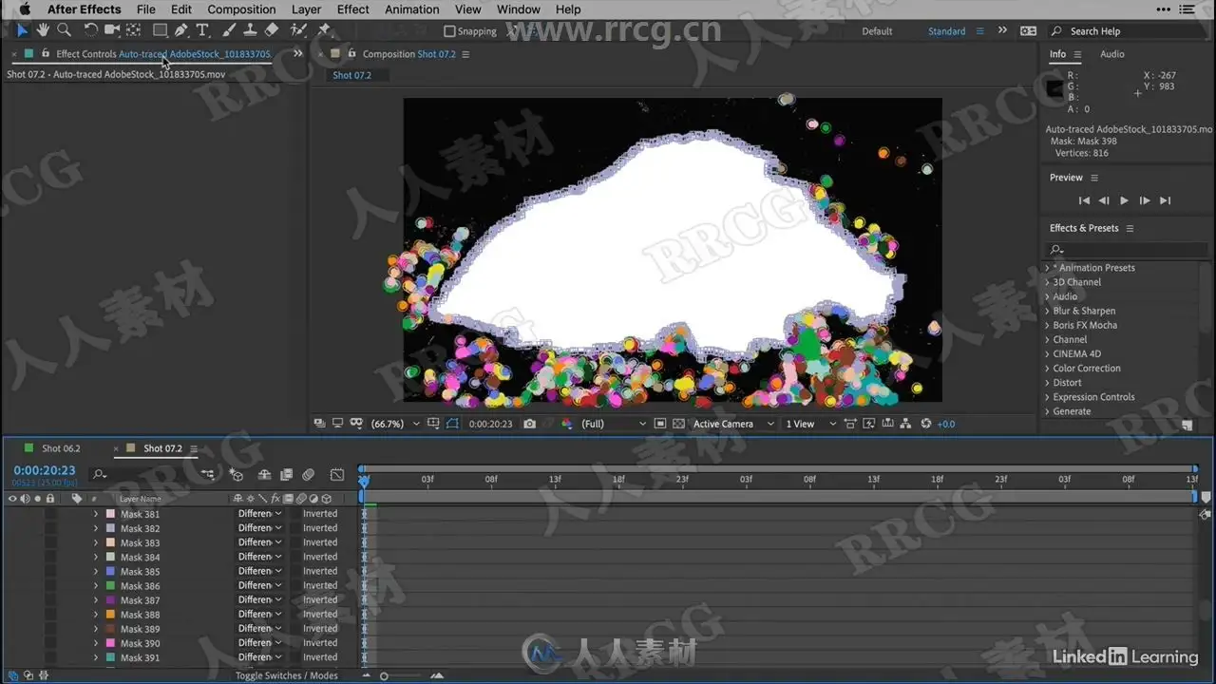Image resolution: width=1216 pixels, height=684 pixels.
Task: Open the 1 View layout dropdown
Action: point(811,424)
